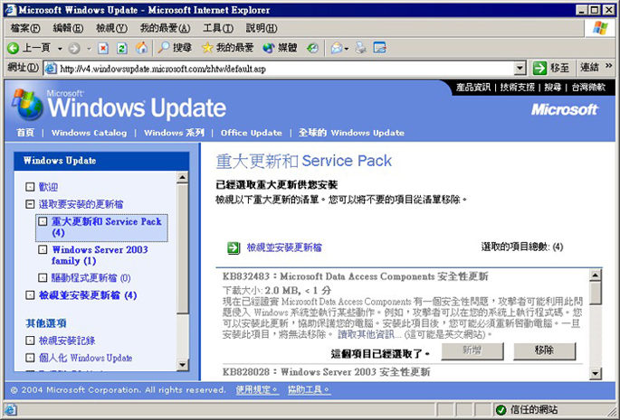620x420 pixels.
Task: Click the Forward arrow icon in toolbar
Action: [x=74, y=48]
